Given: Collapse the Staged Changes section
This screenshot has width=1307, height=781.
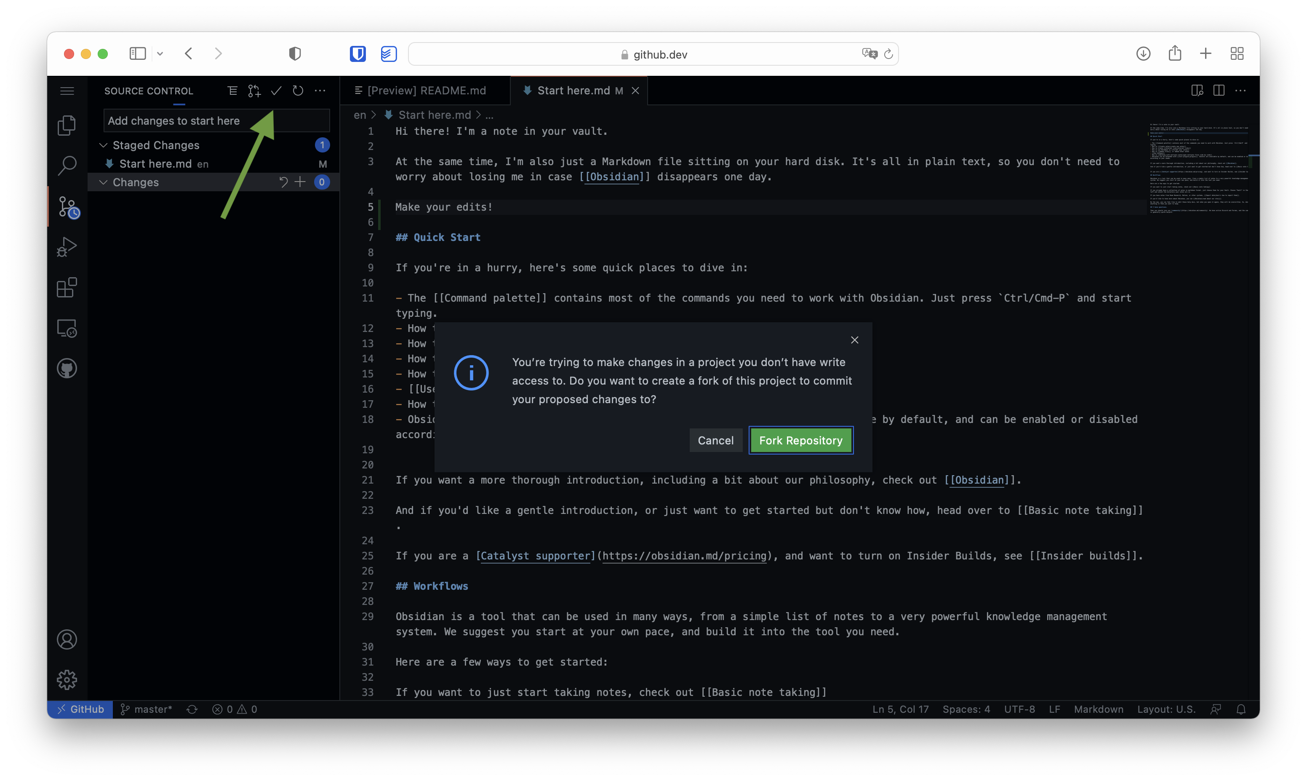Looking at the screenshot, I should click(104, 145).
